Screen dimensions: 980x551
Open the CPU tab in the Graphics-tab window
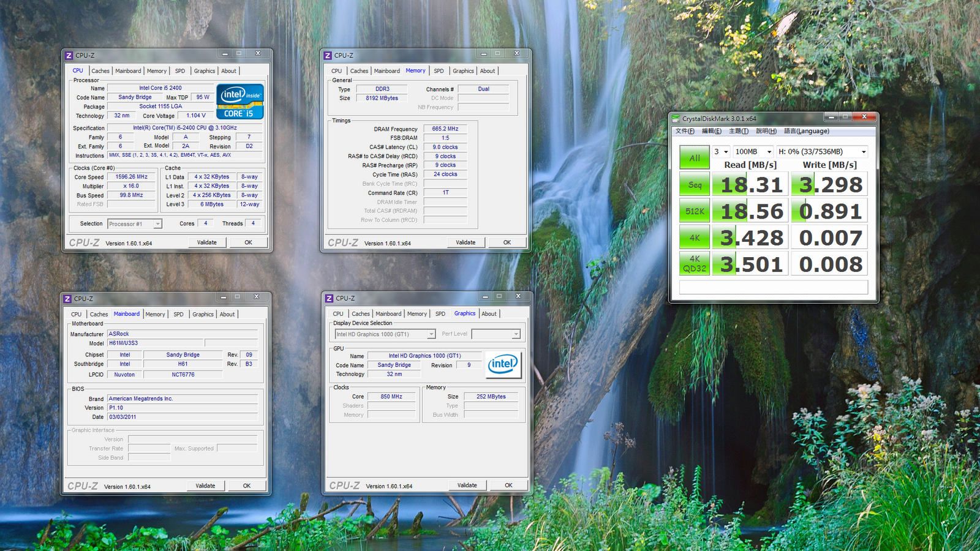pyautogui.click(x=338, y=314)
